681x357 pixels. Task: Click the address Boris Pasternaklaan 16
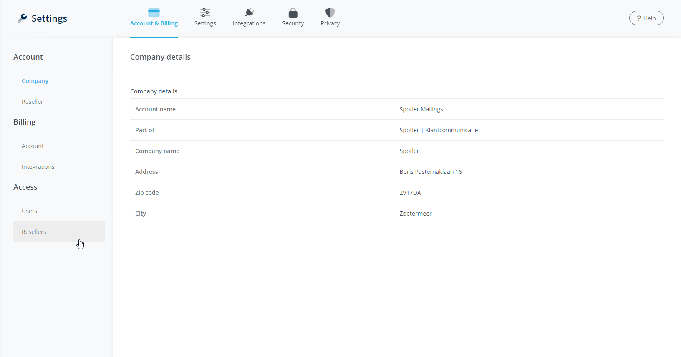pyautogui.click(x=430, y=172)
